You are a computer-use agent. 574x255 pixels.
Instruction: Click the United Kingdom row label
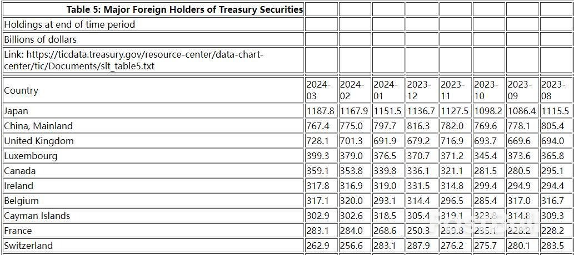pyautogui.click(x=39, y=141)
